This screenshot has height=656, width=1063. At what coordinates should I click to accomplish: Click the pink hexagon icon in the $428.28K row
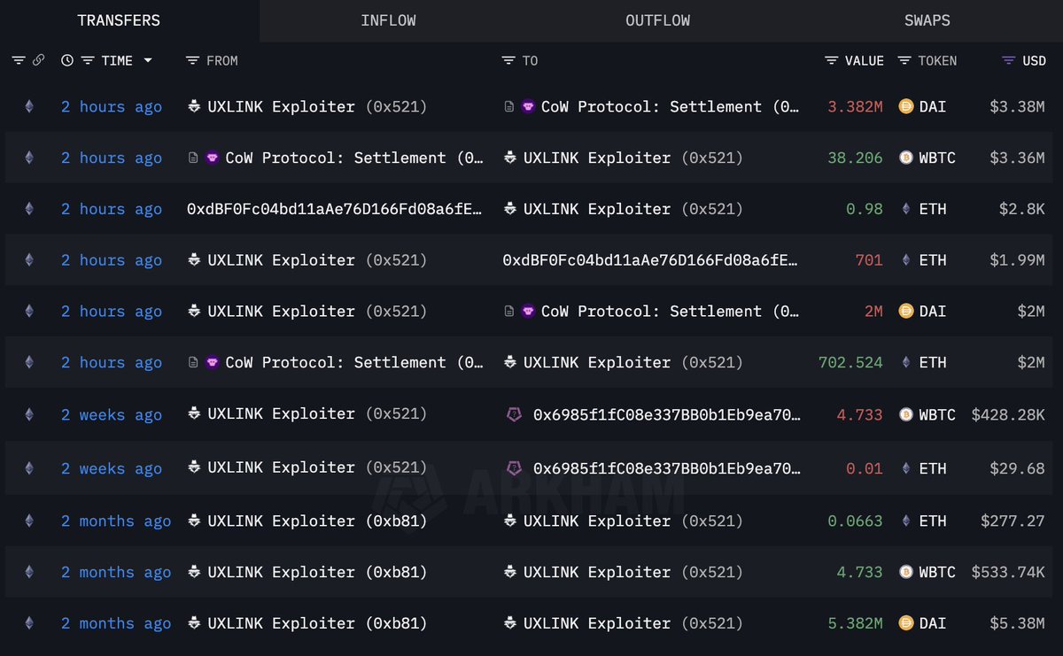pyautogui.click(x=514, y=414)
